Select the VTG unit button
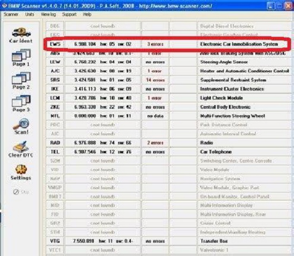The image size is (294, 256). 55,241
